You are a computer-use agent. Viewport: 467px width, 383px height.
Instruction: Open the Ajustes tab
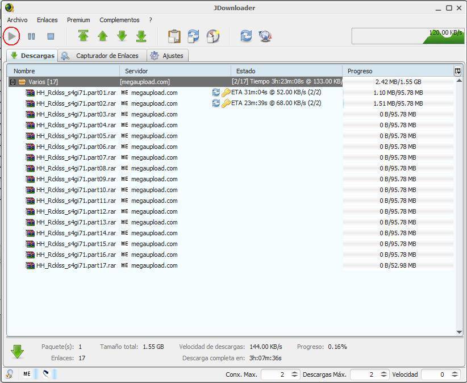point(168,56)
